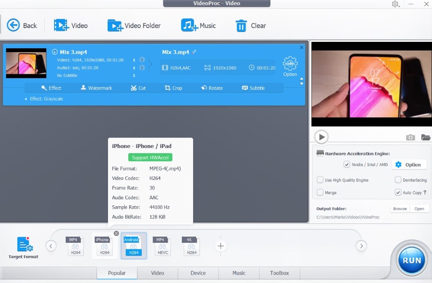Click the pencil icon to rename Mix 3.mp4

click(194, 52)
